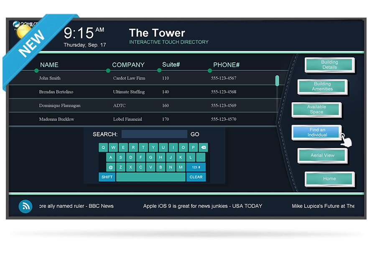Screen dimensions: 372x253
Task: Tap the N key
Action: 171,167
